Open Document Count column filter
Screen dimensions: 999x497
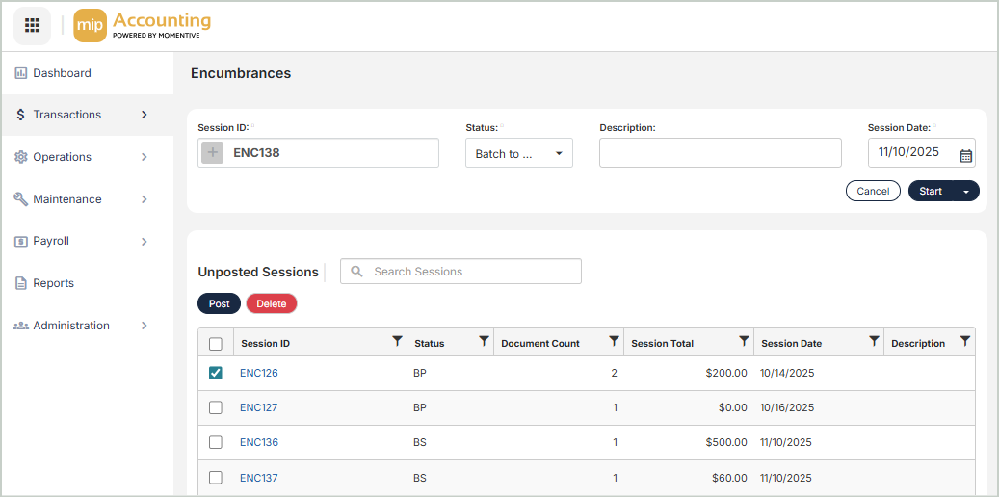pos(614,342)
